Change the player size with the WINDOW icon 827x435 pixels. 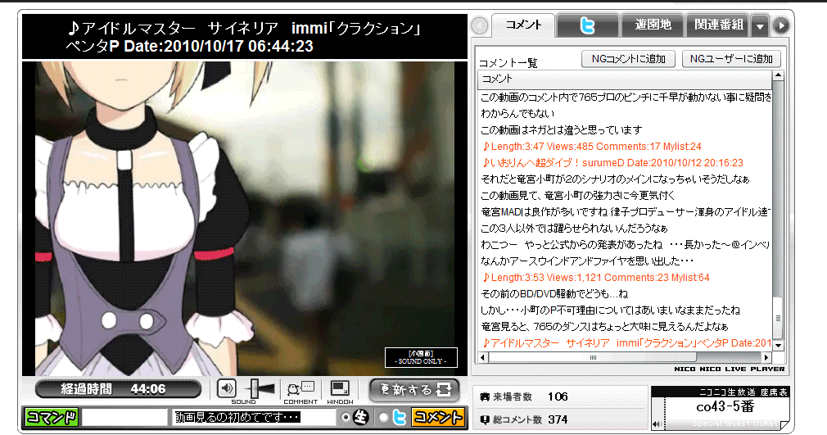tap(340, 389)
